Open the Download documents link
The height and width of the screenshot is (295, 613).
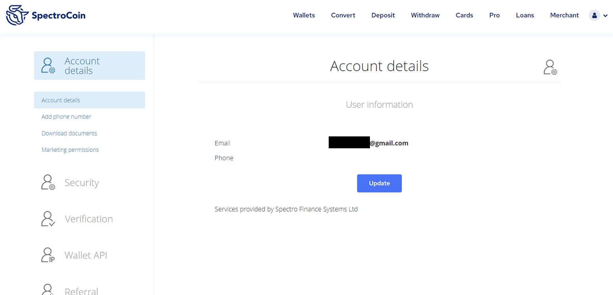click(x=69, y=133)
